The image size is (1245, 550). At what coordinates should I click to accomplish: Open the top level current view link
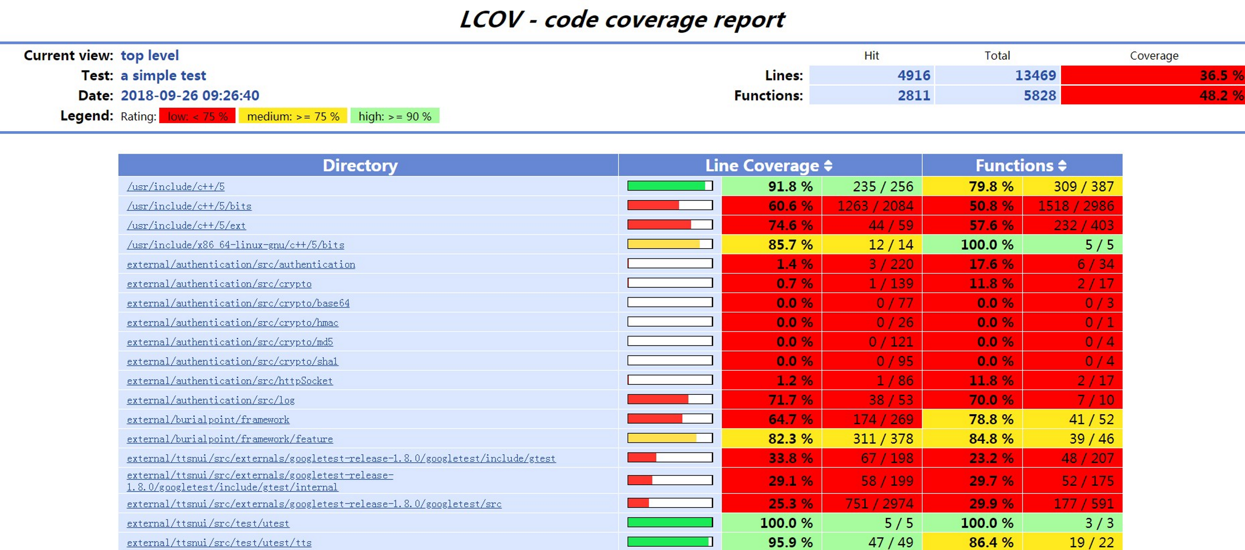click(150, 55)
